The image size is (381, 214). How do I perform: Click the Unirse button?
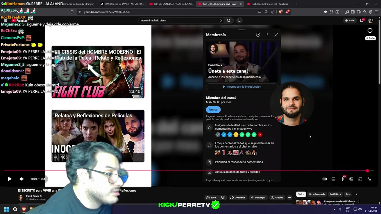tap(213, 109)
